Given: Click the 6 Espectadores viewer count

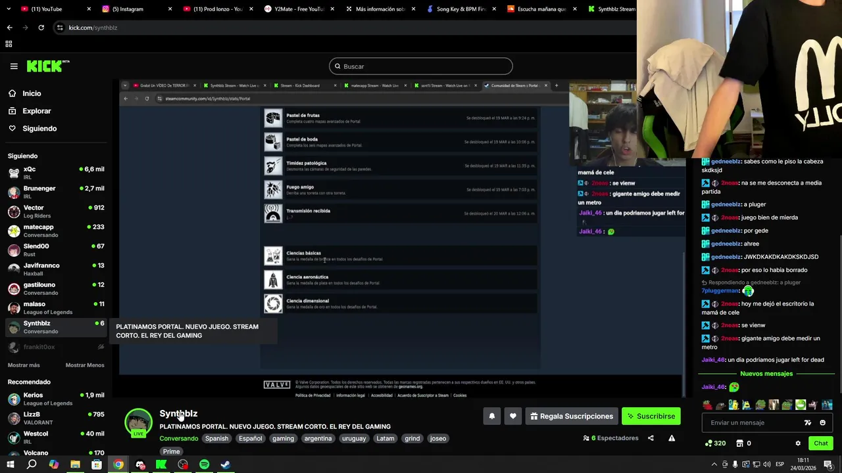Looking at the screenshot, I should 611,438.
